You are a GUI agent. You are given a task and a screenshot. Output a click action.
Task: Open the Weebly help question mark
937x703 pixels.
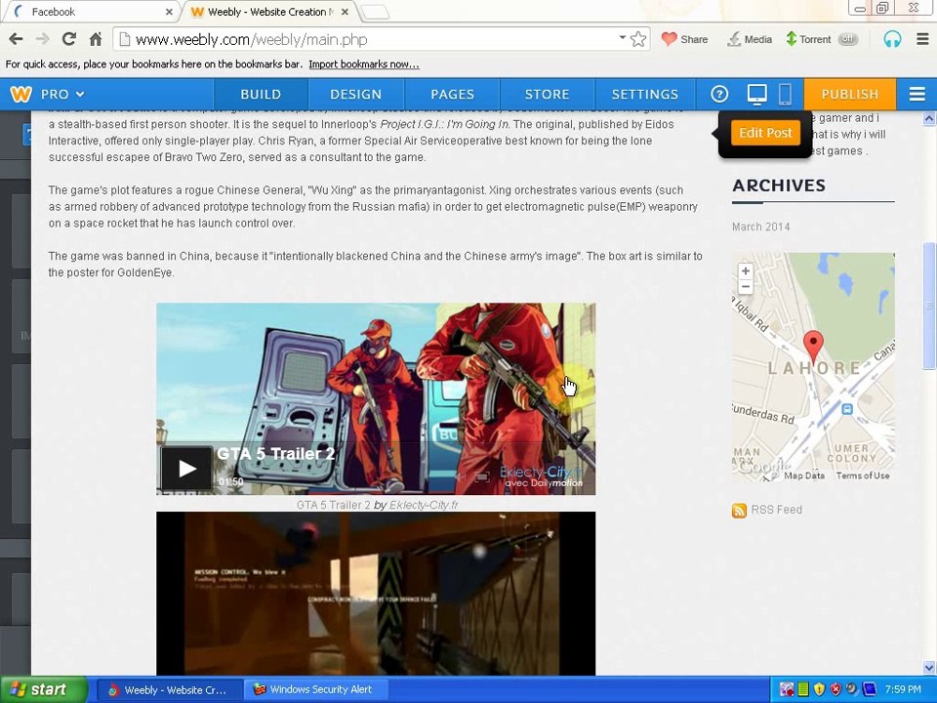pyautogui.click(x=719, y=94)
